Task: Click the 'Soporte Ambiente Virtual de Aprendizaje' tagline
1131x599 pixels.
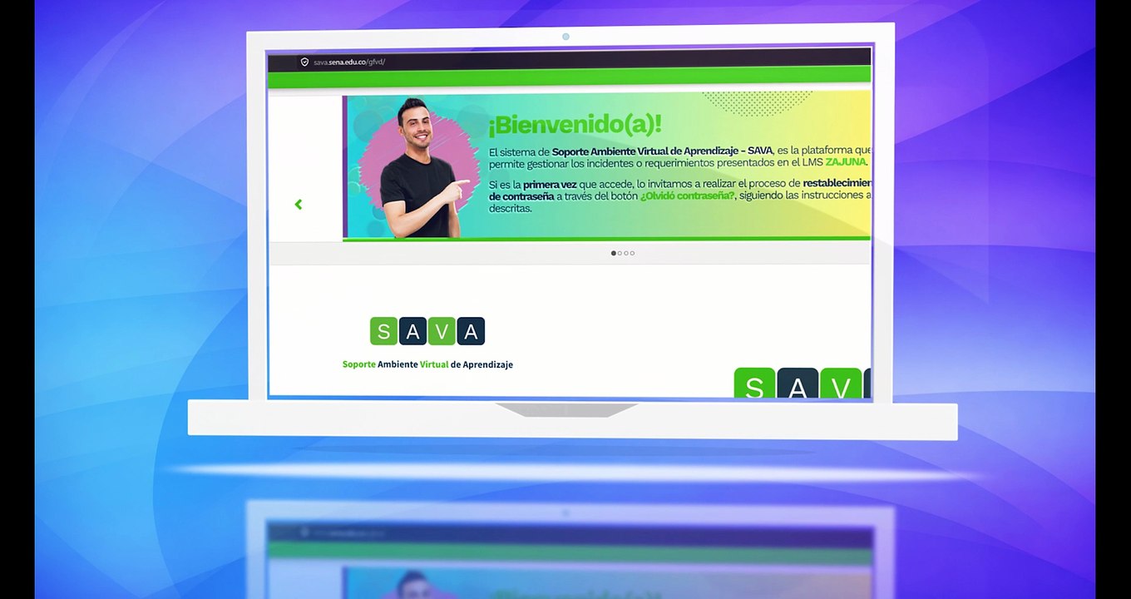Action: click(427, 364)
